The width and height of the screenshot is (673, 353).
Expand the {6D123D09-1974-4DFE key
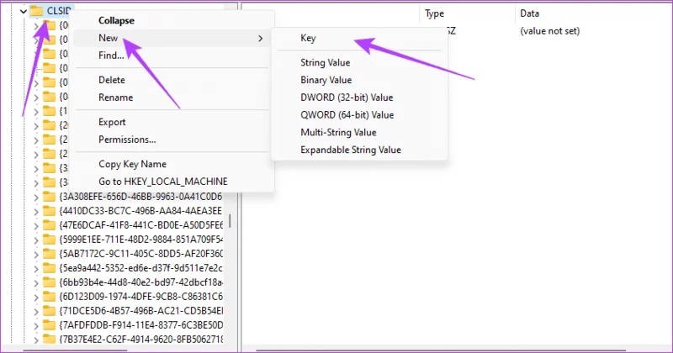click(x=36, y=298)
